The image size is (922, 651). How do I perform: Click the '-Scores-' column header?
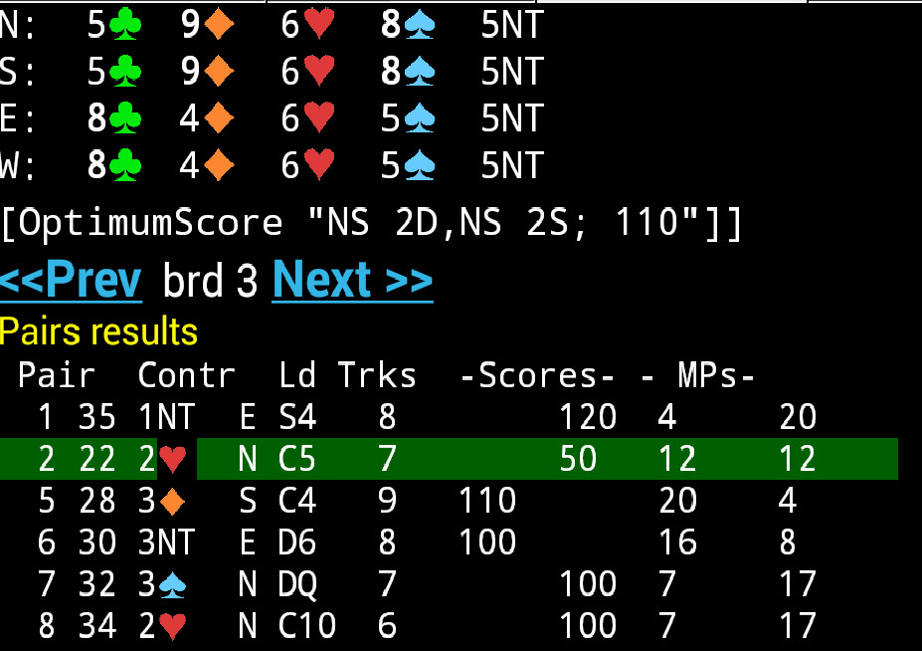[537, 375]
